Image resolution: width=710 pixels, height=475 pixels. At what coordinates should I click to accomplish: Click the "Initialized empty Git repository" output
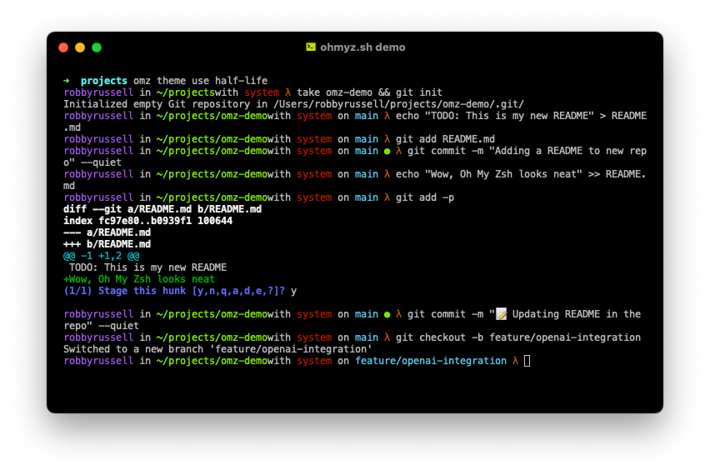click(x=293, y=104)
